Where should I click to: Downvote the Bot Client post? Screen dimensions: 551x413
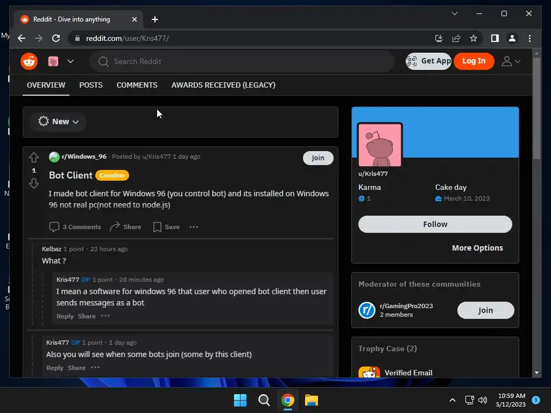pos(34,183)
